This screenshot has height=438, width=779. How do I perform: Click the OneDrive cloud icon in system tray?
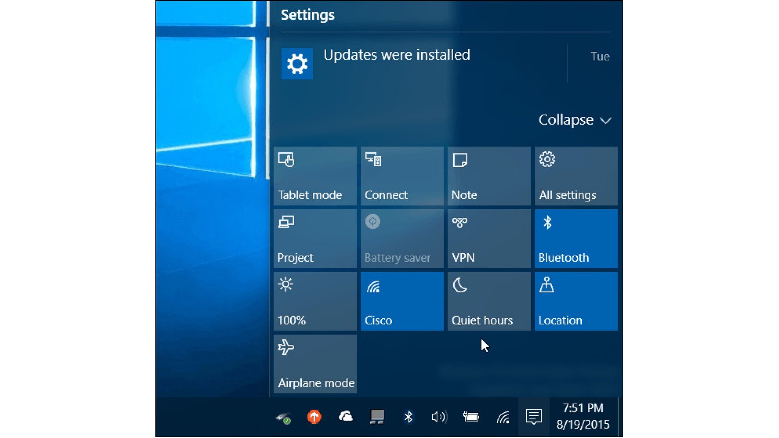pyautogui.click(x=346, y=417)
